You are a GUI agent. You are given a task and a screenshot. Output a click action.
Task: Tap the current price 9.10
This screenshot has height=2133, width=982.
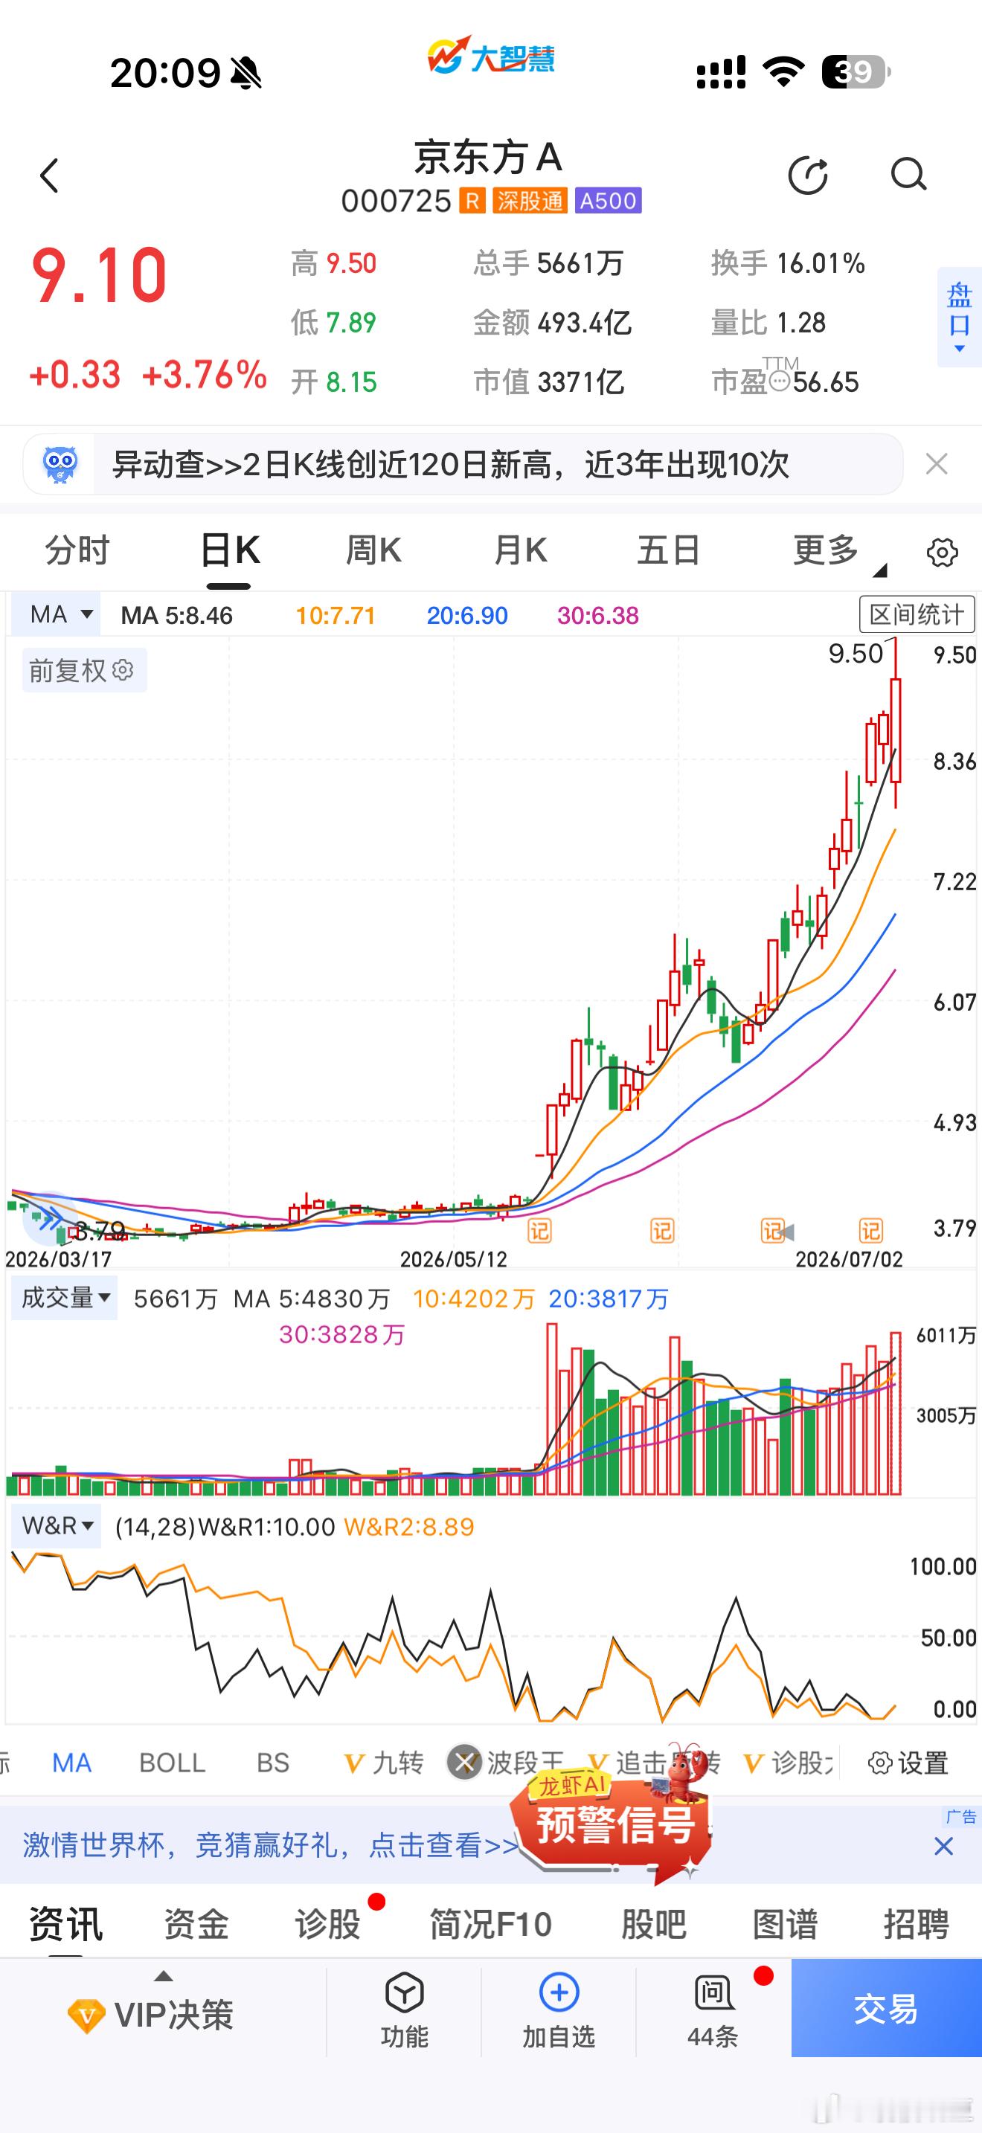click(x=100, y=275)
